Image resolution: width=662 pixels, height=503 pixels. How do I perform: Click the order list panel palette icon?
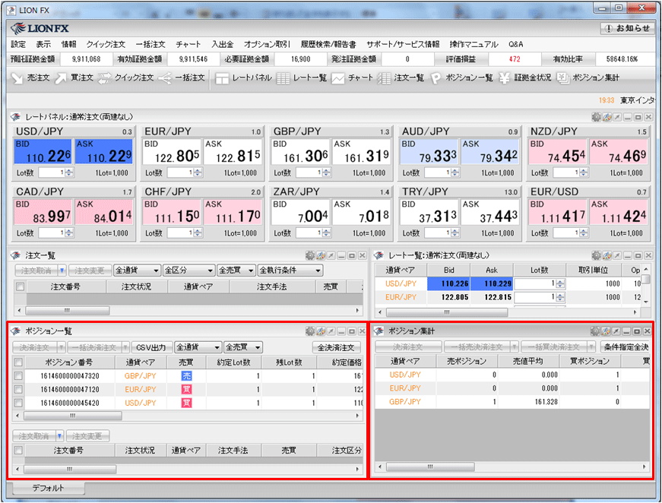click(x=321, y=255)
